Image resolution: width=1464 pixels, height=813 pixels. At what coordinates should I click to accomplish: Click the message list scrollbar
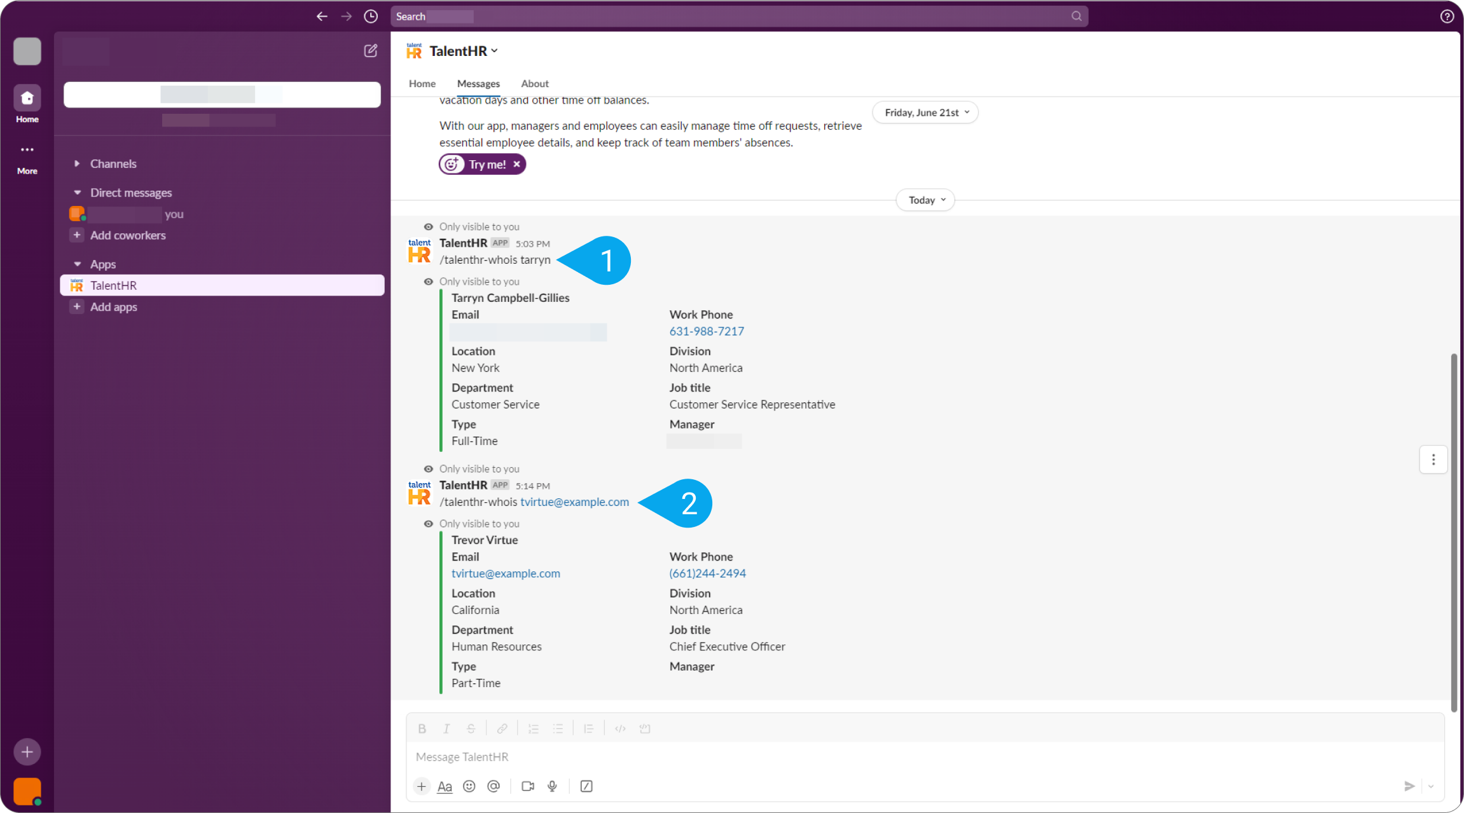[1454, 533]
